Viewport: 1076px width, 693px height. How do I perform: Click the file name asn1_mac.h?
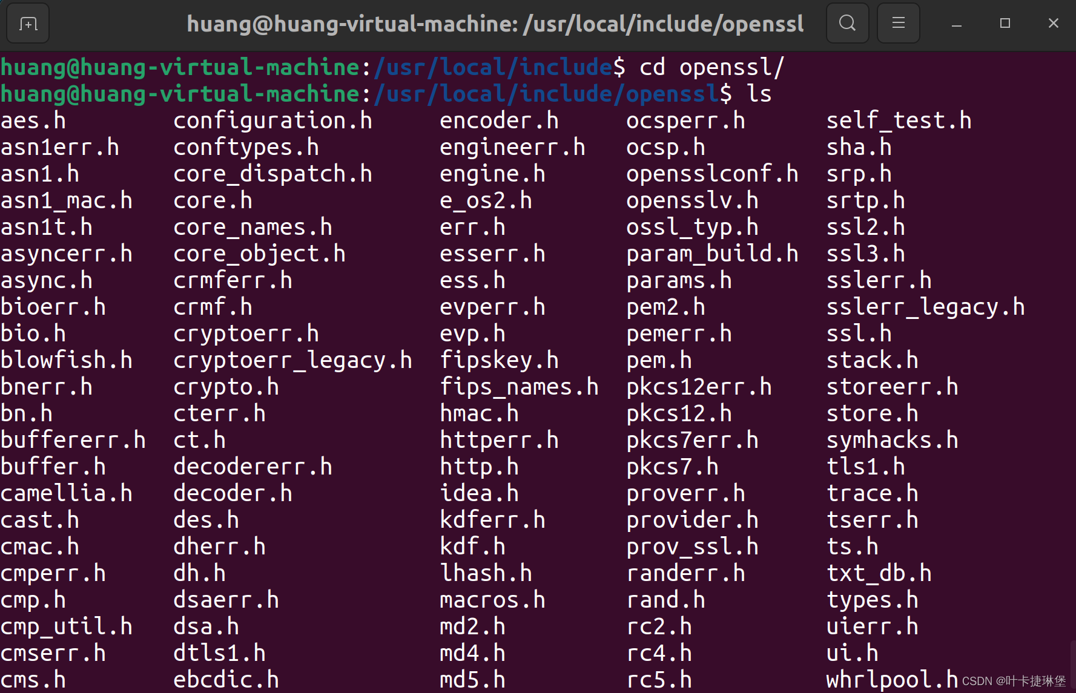point(67,200)
